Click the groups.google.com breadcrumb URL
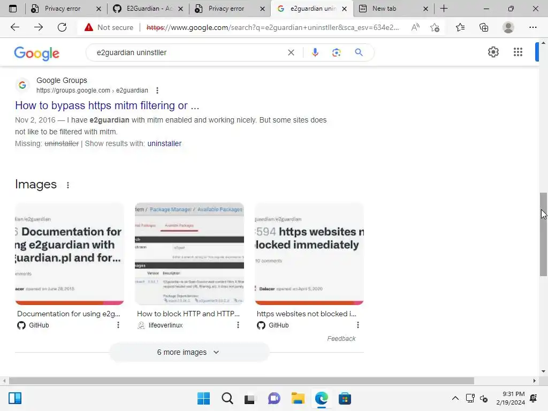 [92, 90]
